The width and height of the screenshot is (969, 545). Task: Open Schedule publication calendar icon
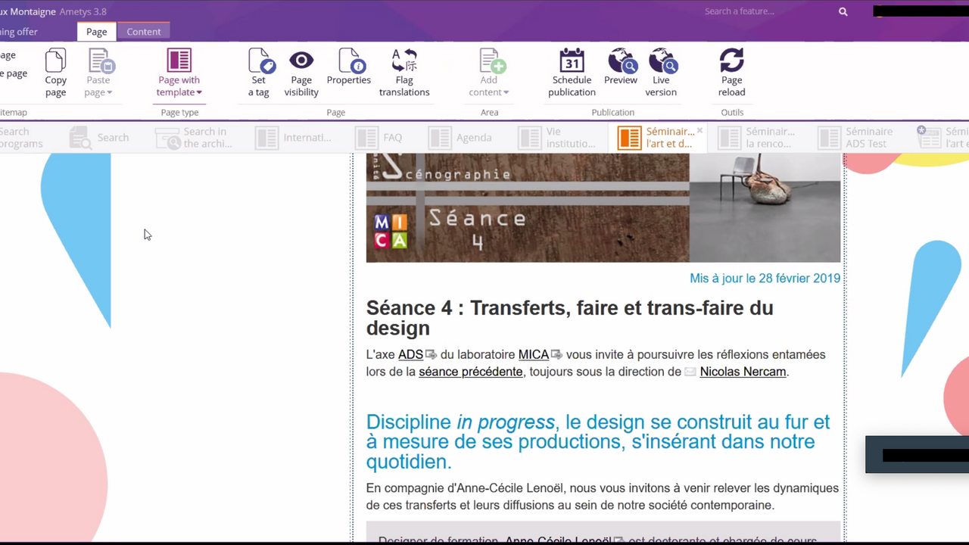click(572, 61)
